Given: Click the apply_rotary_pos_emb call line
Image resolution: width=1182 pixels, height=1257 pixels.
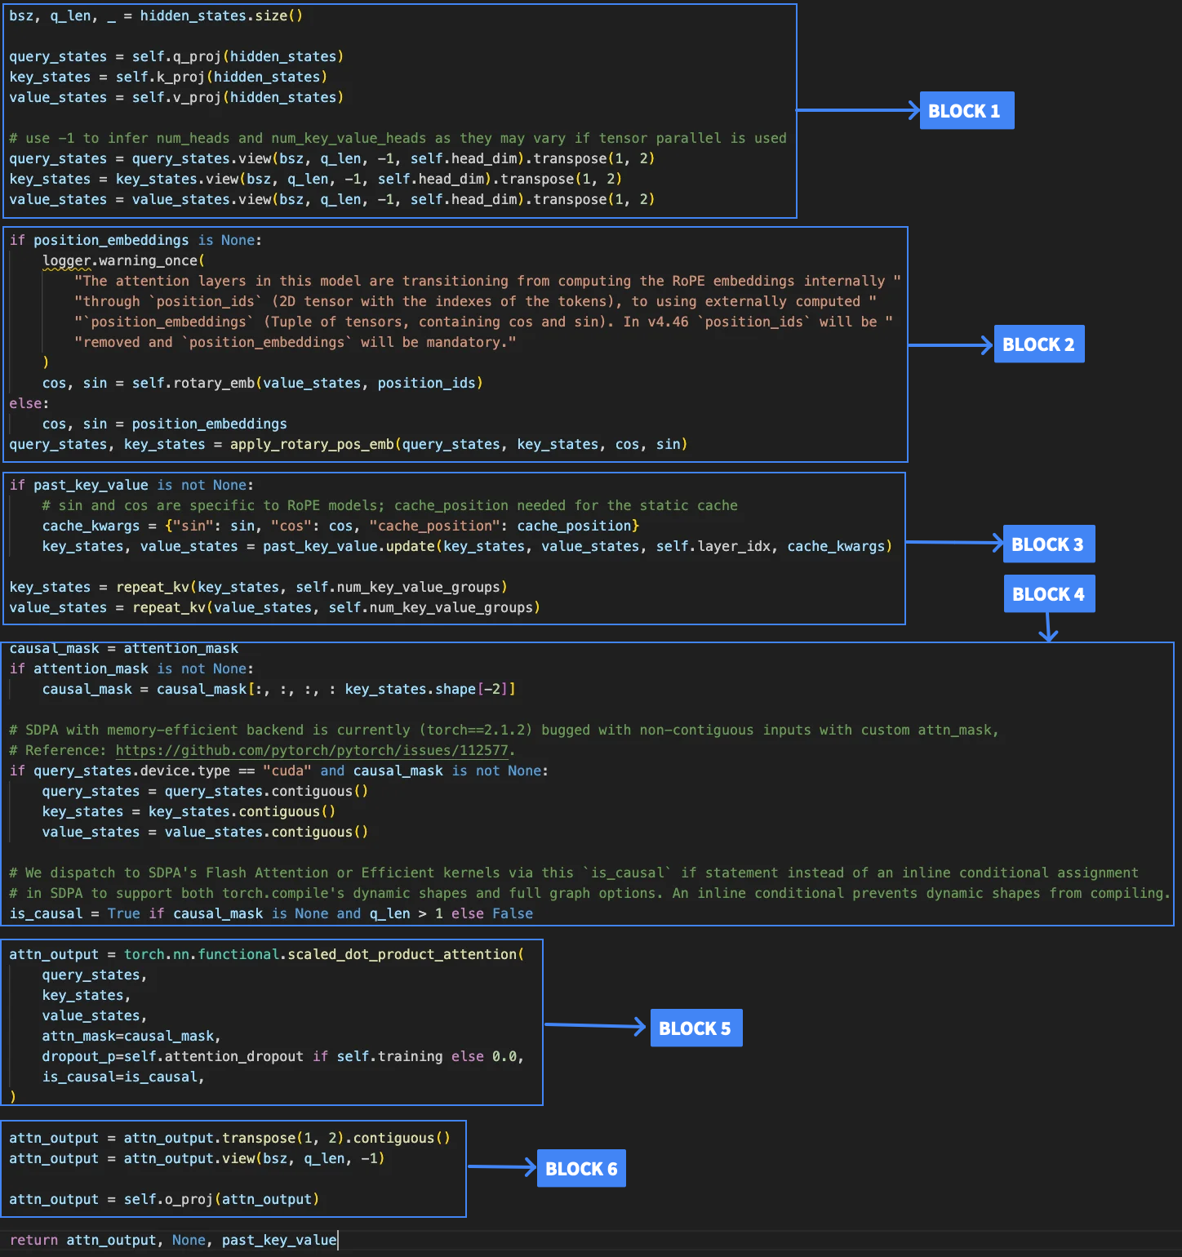Looking at the screenshot, I should pyautogui.click(x=349, y=444).
